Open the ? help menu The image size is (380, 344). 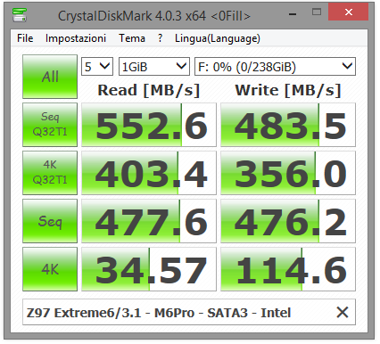click(160, 38)
